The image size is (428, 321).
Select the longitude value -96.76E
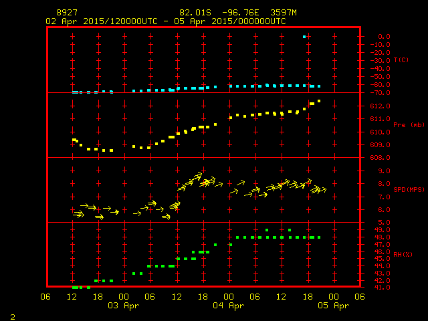(x=241, y=13)
